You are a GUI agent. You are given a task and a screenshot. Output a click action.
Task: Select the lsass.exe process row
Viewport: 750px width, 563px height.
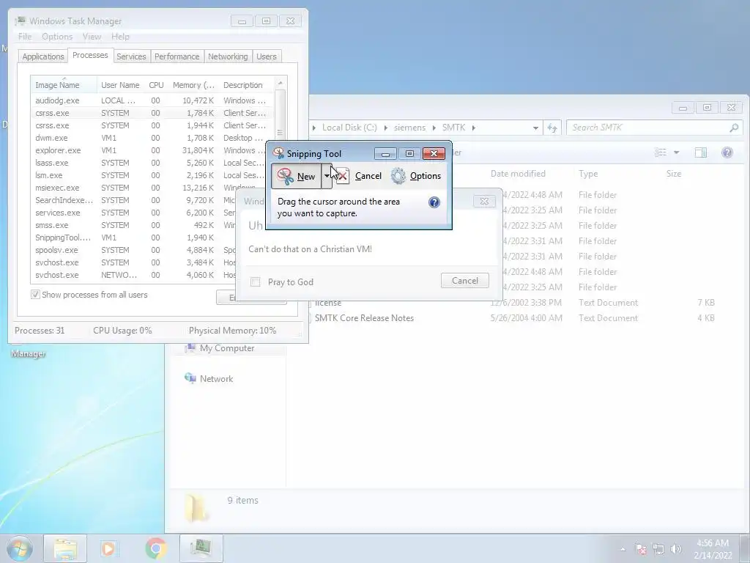click(x=148, y=163)
